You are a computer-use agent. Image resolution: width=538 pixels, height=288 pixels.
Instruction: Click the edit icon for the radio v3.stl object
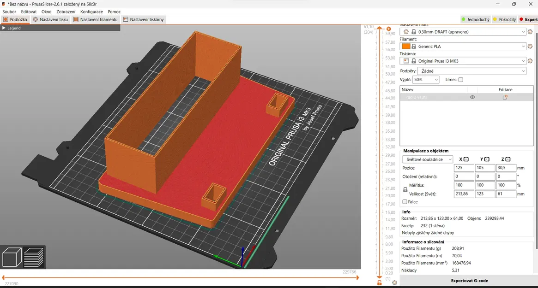(505, 97)
